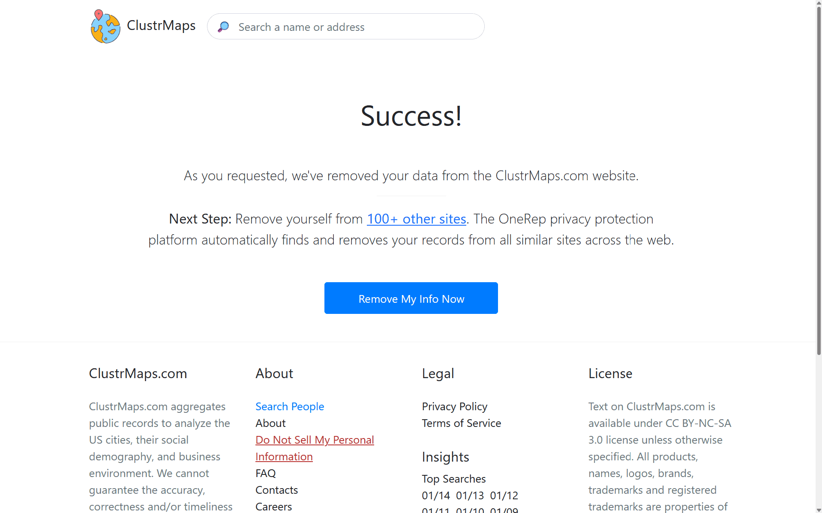This screenshot has height=513, width=822.
Task: Select the 01/14 top search
Action: coord(436,495)
